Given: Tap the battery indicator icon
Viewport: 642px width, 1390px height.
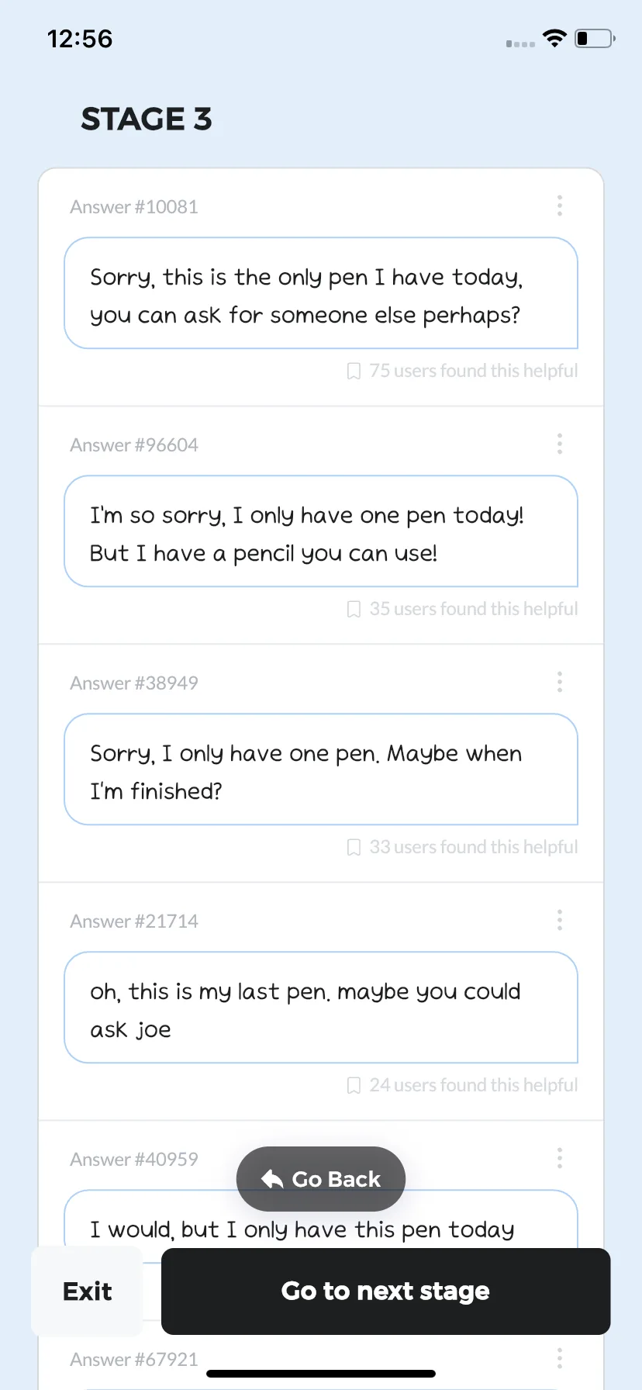Looking at the screenshot, I should click(x=595, y=38).
